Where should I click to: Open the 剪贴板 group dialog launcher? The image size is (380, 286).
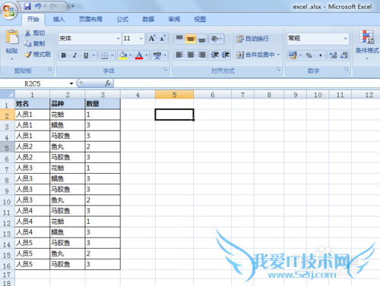(x=50, y=70)
